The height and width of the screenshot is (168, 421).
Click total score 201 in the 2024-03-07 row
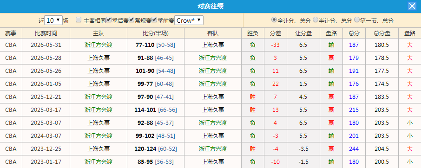[x=354, y=136]
